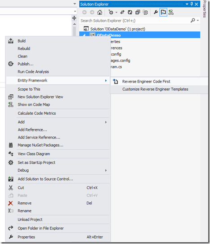Open search options dropdown in Solution Explorer
210x244 pixels.
[198, 20]
